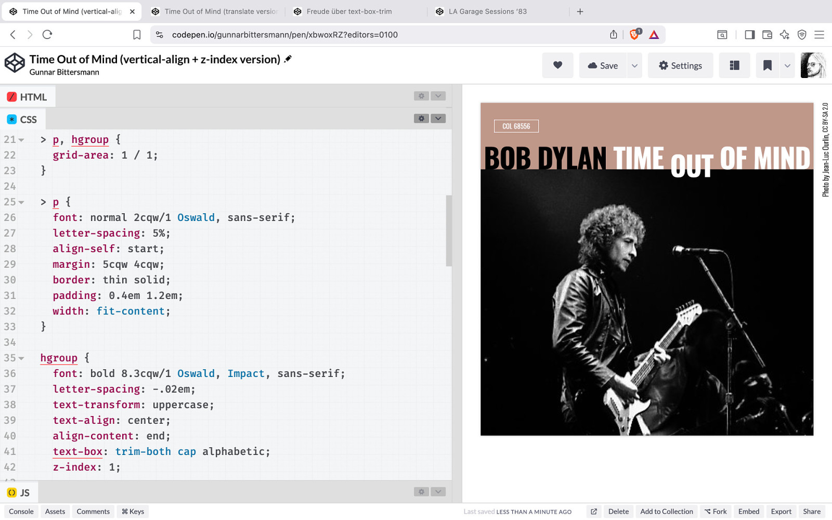
Task: Toggle the browser sidebar panel
Action: tap(749, 34)
